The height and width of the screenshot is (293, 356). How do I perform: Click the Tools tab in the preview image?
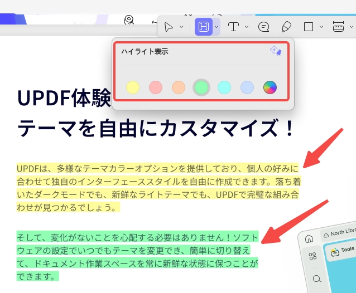pyautogui.click(x=343, y=251)
